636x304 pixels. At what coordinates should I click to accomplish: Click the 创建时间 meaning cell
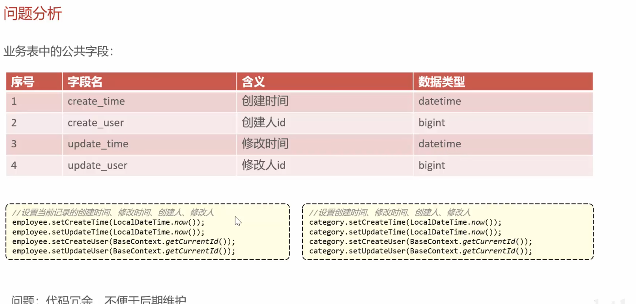click(x=265, y=101)
